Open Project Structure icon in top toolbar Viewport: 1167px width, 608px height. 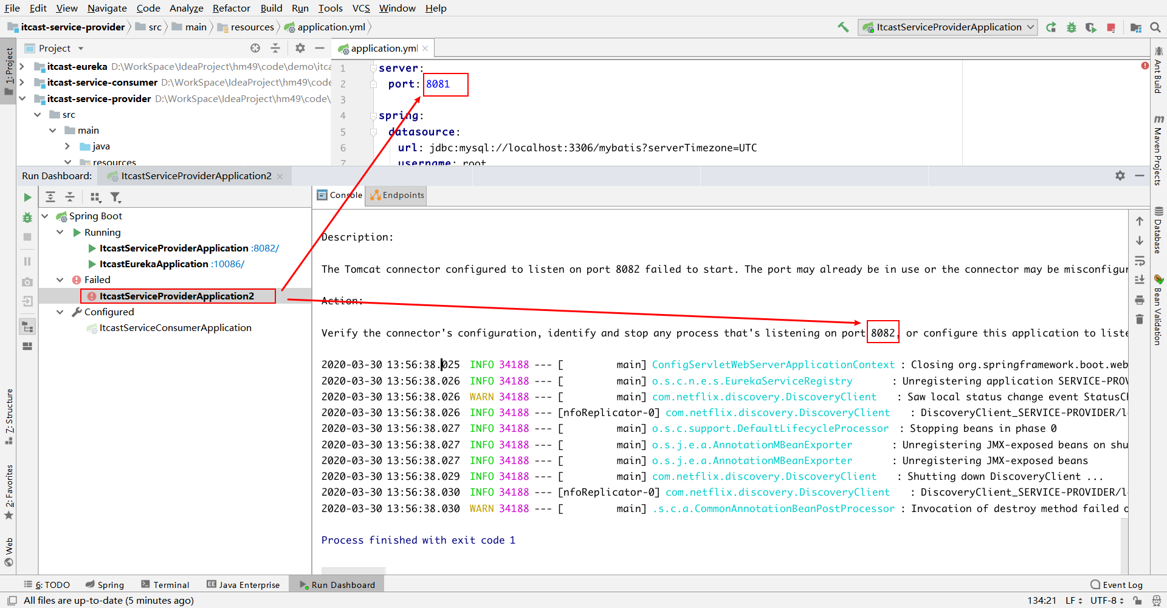point(1135,27)
